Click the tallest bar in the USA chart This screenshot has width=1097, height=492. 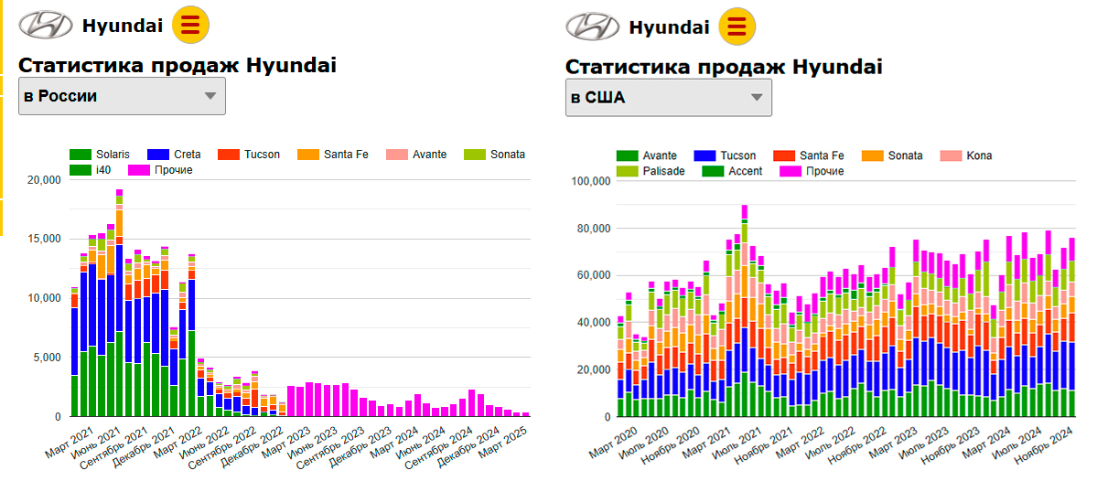pos(745,310)
